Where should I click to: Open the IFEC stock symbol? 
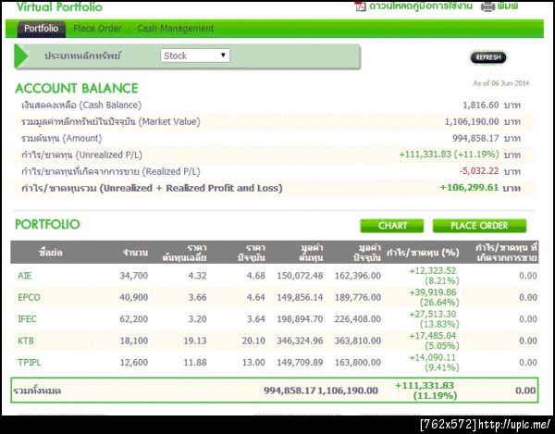[27, 319]
